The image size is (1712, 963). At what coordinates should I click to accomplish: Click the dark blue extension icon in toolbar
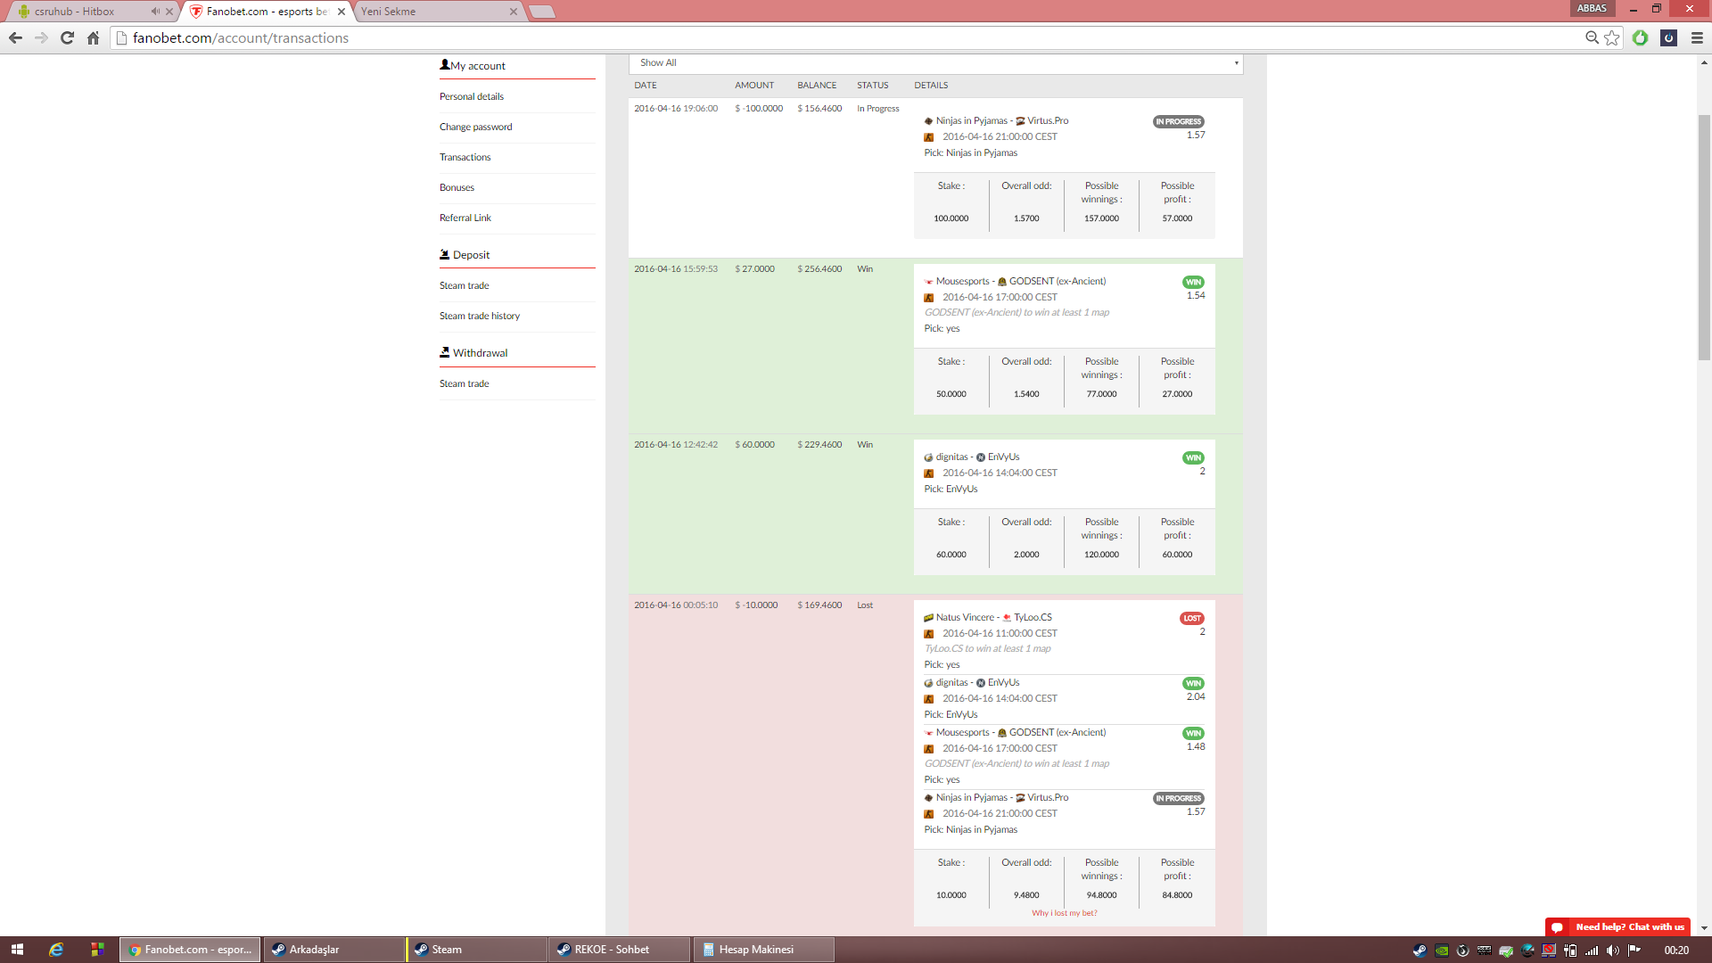(1668, 37)
